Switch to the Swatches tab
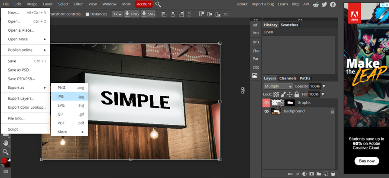This screenshot has width=389, height=178. coord(289,25)
